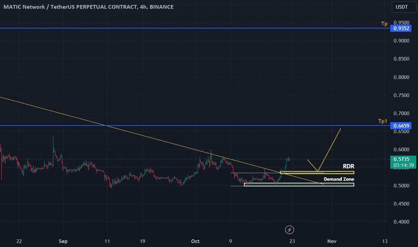Image resolution: width=418 pixels, height=247 pixels.
Task: Click the 0.4000 price scale label
Action: click(x=401, y=222)
